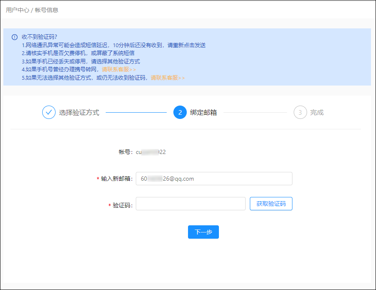
Task: Click 帐号信息 in the breadcrumb
Action: (x=46, y=10)
